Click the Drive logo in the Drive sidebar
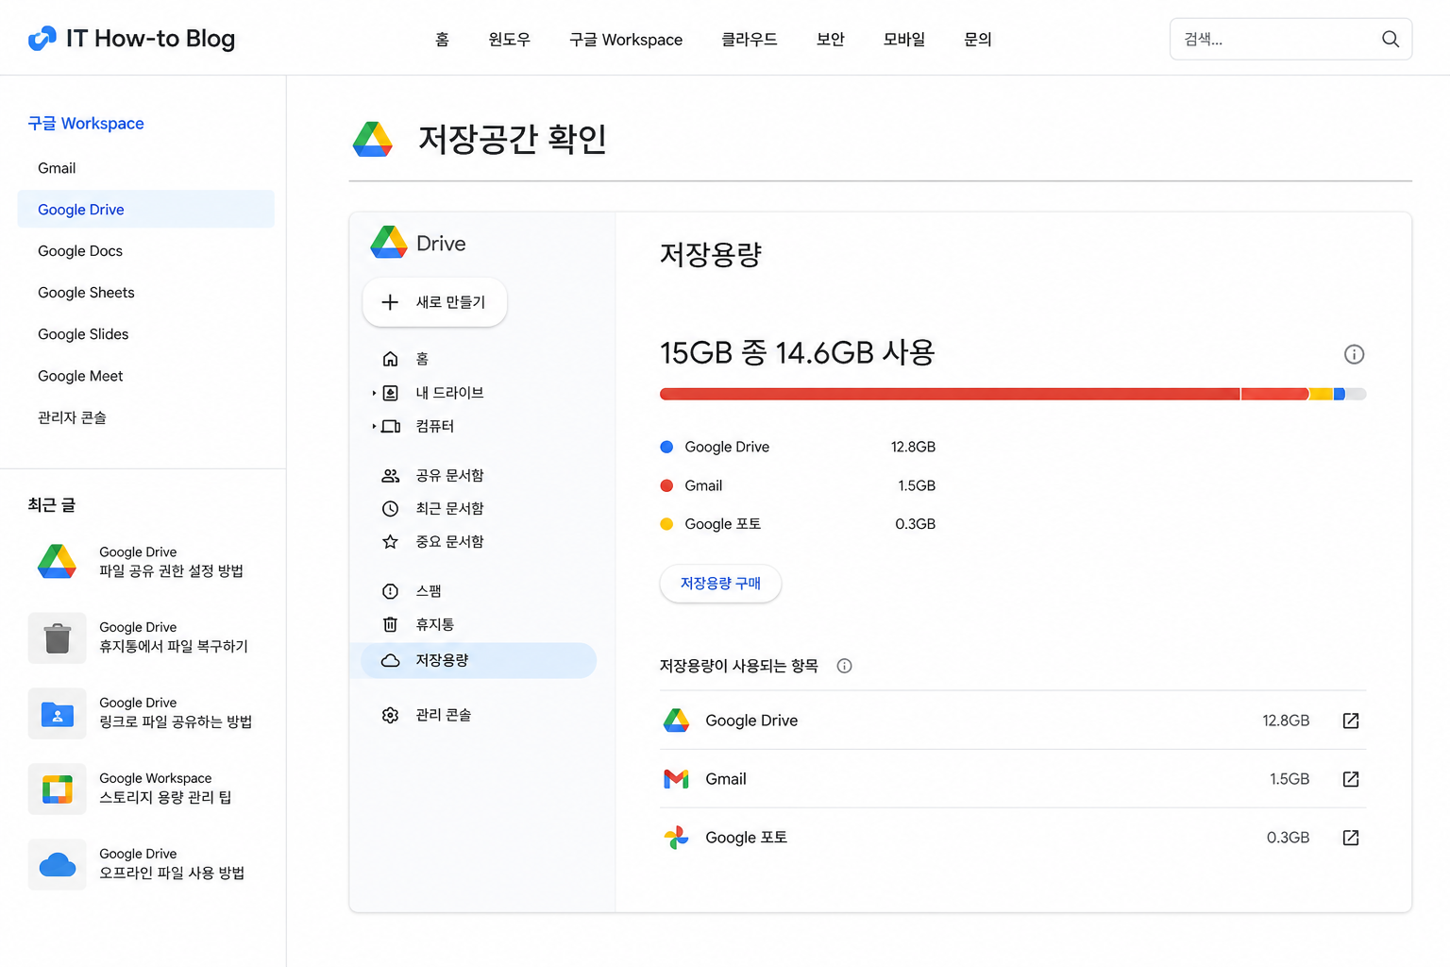 tap(389, 243)
